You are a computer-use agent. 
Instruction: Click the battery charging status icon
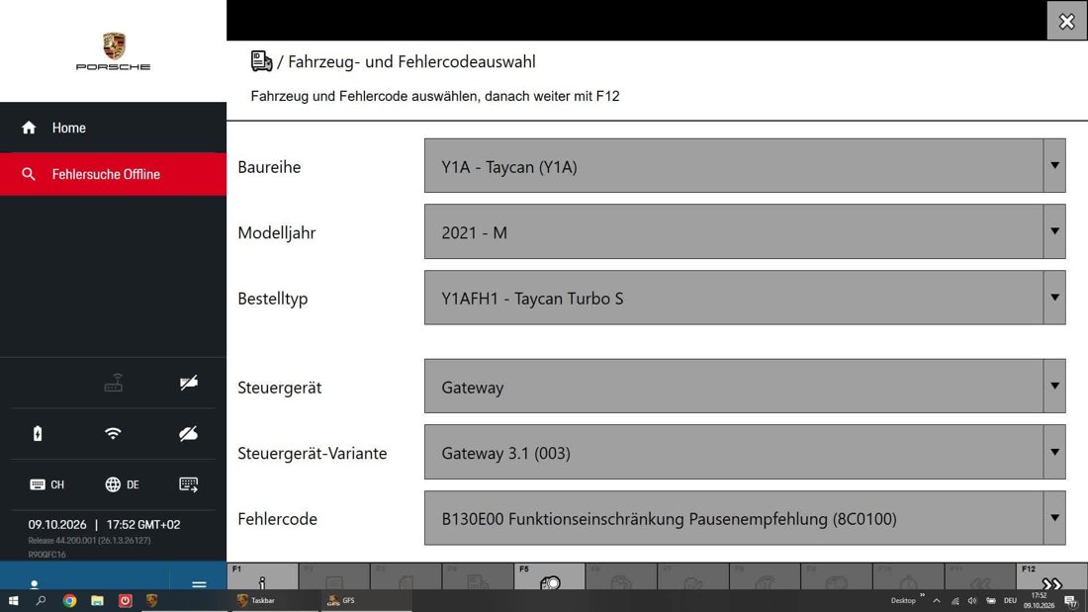click(x=38, y=434)
